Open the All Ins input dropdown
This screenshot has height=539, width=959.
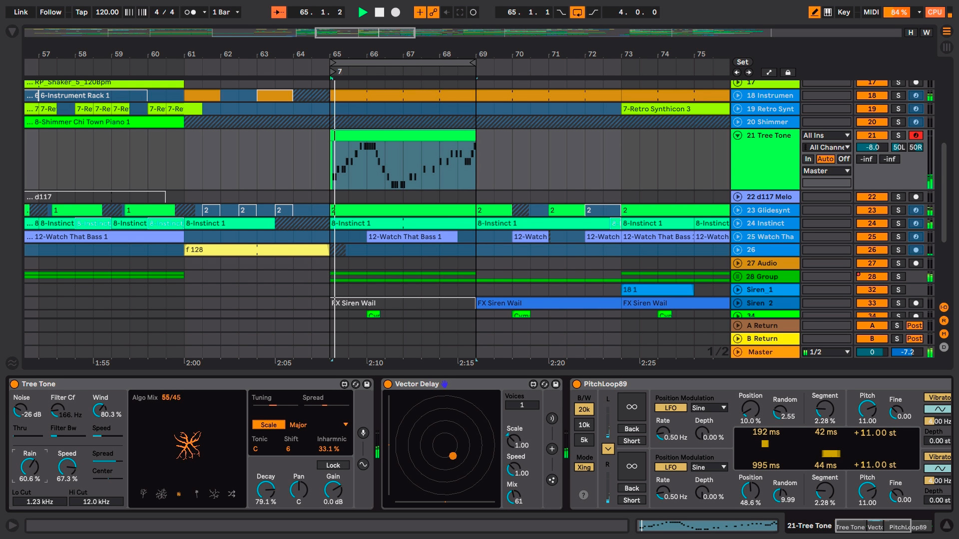[x=827, y=135]
